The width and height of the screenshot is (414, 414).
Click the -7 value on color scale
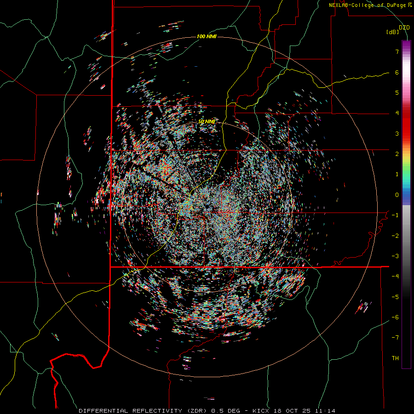395,338
